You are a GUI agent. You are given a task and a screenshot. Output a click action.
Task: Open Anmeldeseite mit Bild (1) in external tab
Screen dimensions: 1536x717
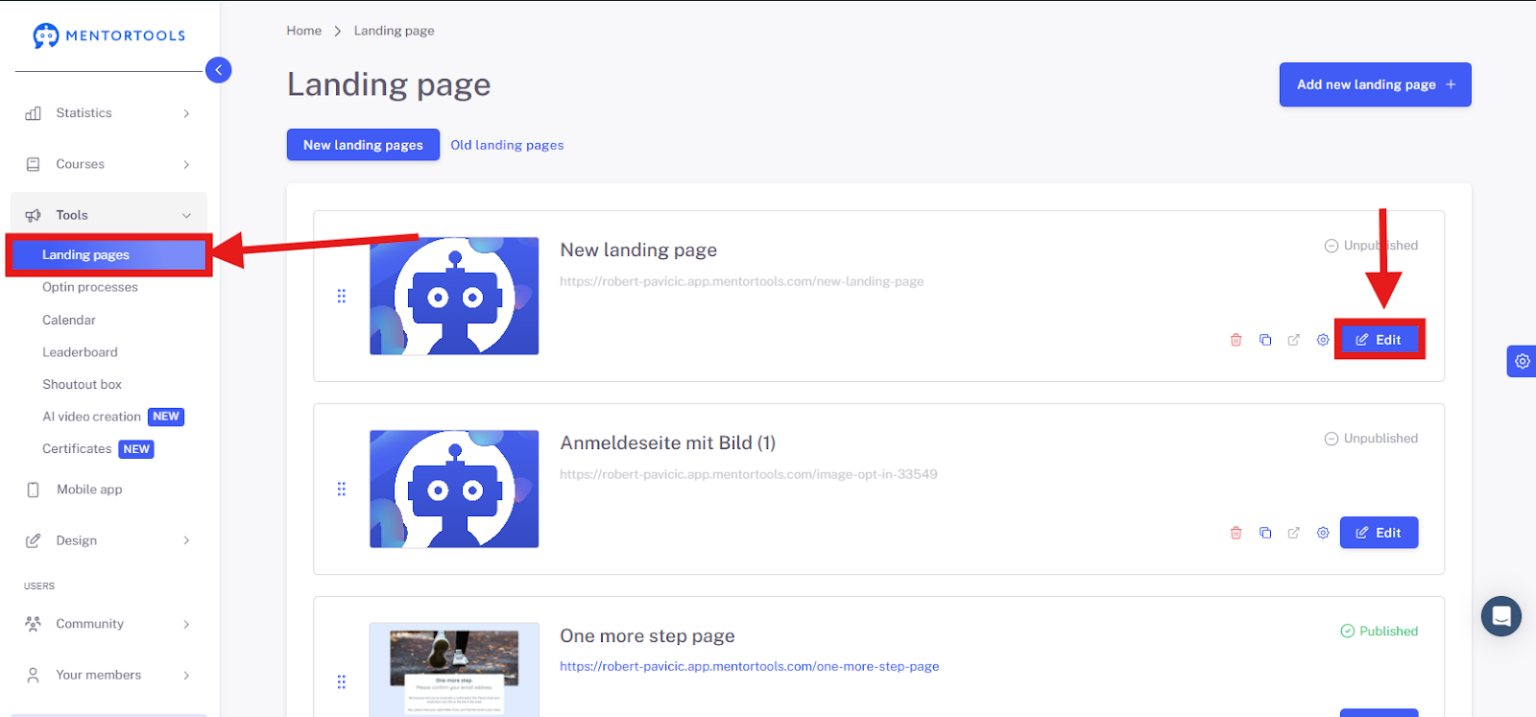1294,533
